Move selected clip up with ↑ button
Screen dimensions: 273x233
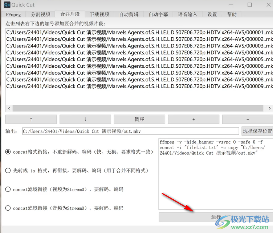pos(31,119)
